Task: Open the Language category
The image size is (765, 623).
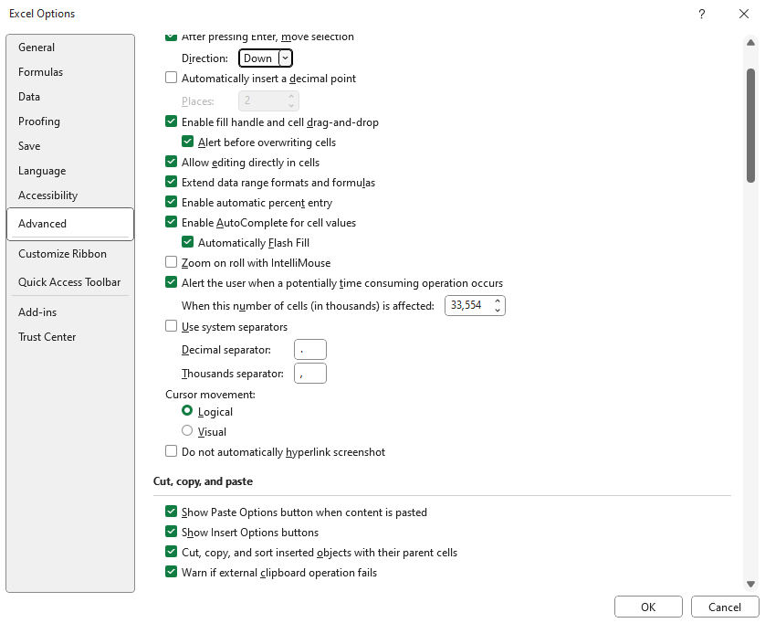Action: pos(70,171)
